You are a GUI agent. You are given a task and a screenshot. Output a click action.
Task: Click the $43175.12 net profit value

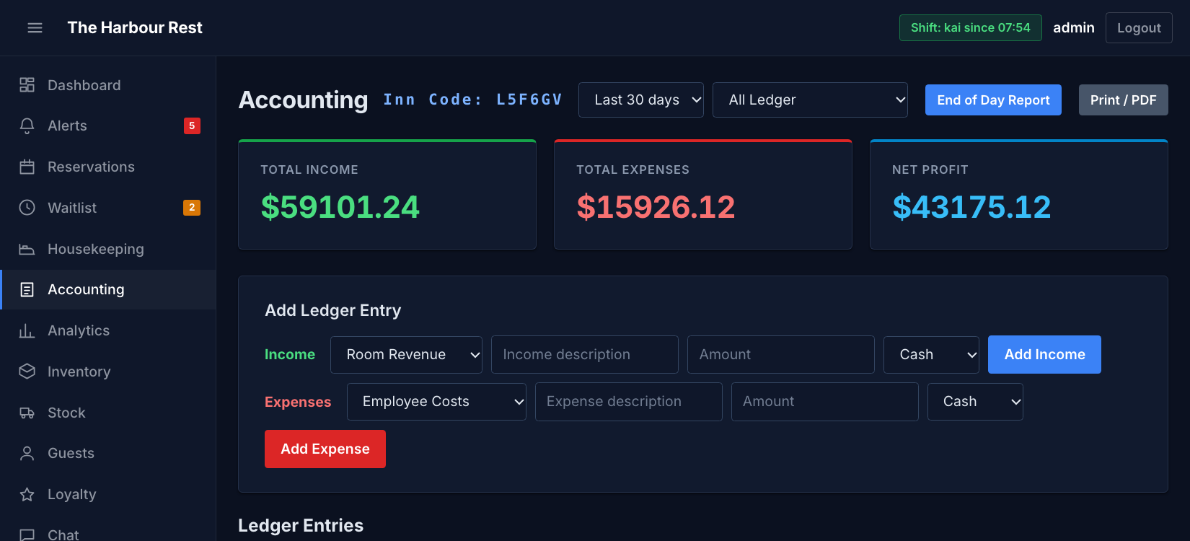[971, 207]
